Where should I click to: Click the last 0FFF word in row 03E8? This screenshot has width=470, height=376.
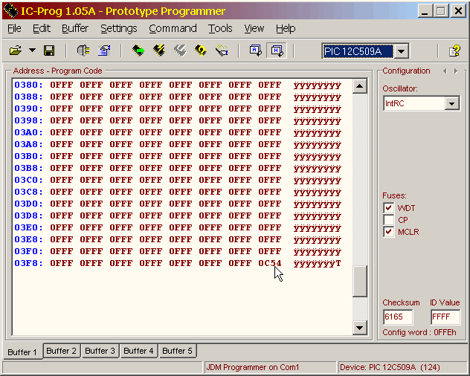pyautogui.click(x=270, y=239)
